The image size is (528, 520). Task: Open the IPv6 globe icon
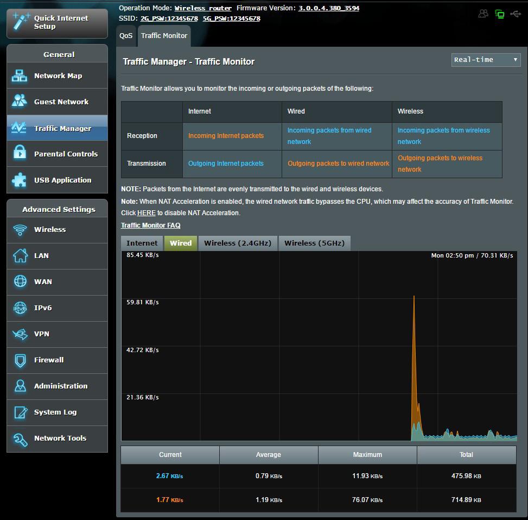tap(20, 308)
